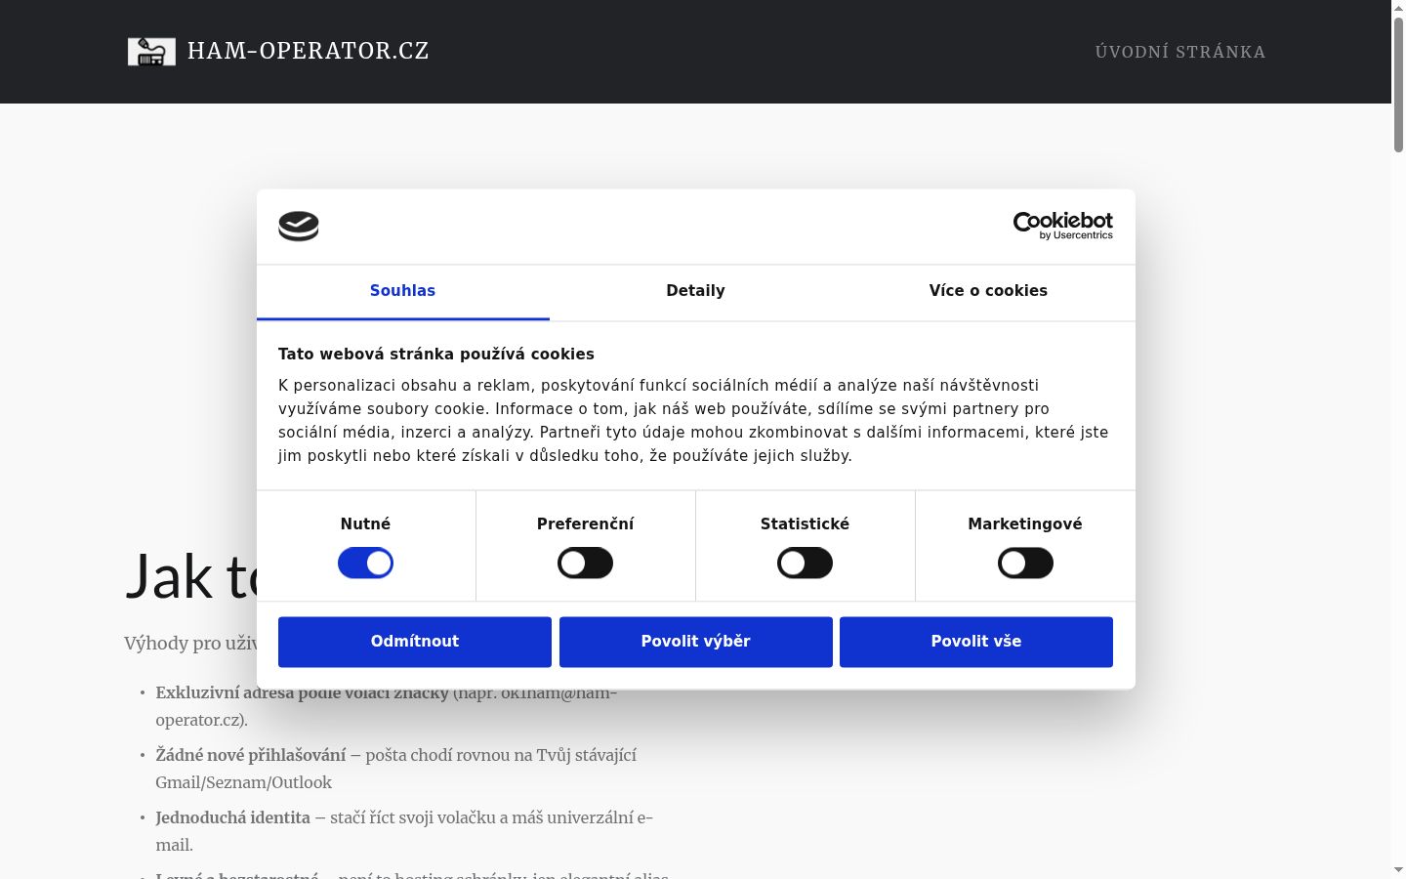The image size is (1406, 879).
Task: Click the Povolit vše button
Action: pyautogui.click(x=976, y=642)
